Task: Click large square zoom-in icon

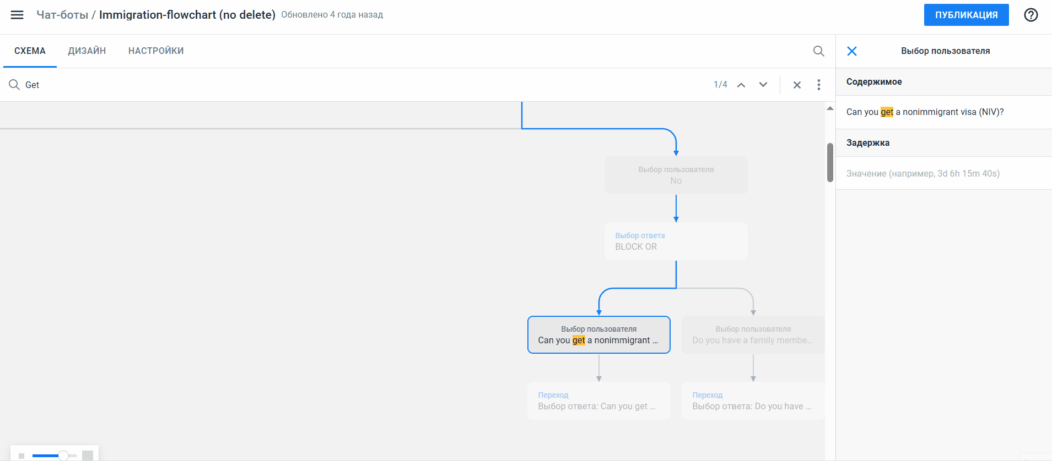Action: click(87, 455)
